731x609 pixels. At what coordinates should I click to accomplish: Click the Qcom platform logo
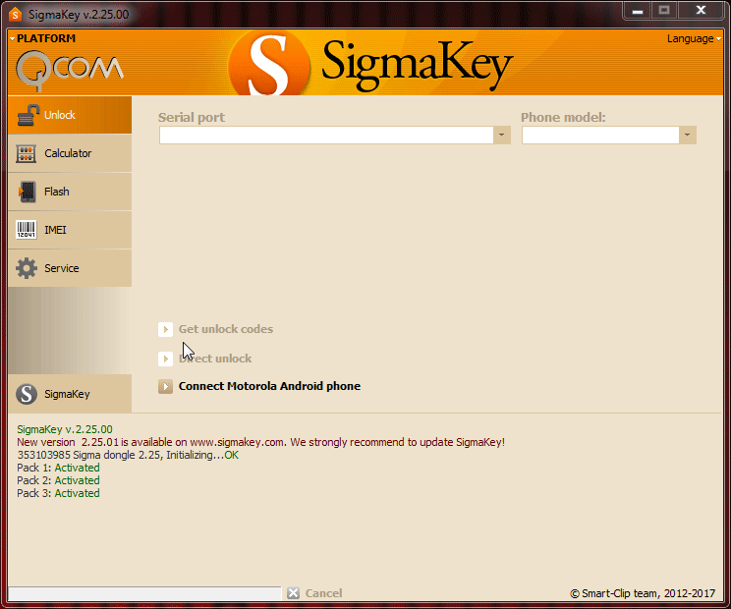coord(70,70)
